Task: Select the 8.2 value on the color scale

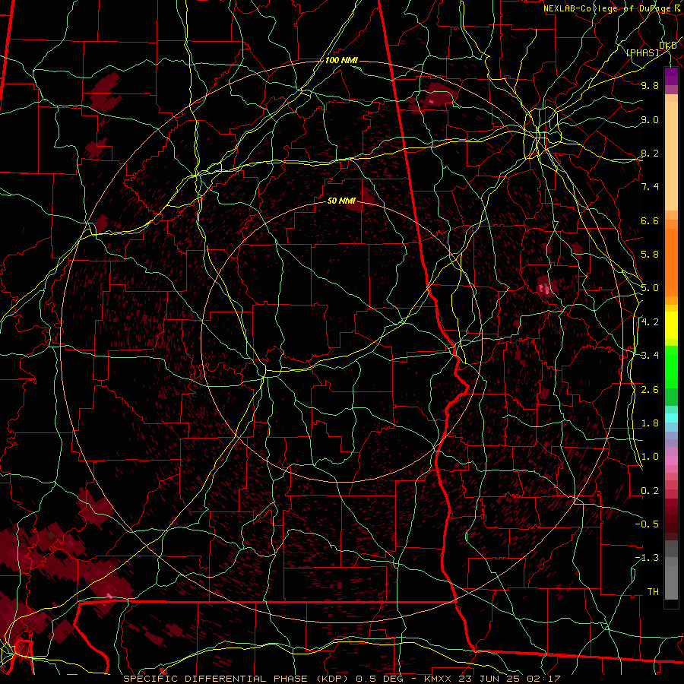Action: click(650, 154)
